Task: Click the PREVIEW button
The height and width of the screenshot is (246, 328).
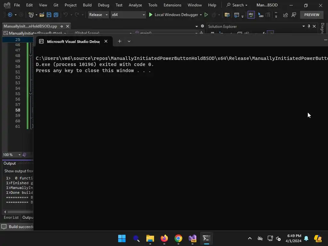Action: tap(312, 15)
